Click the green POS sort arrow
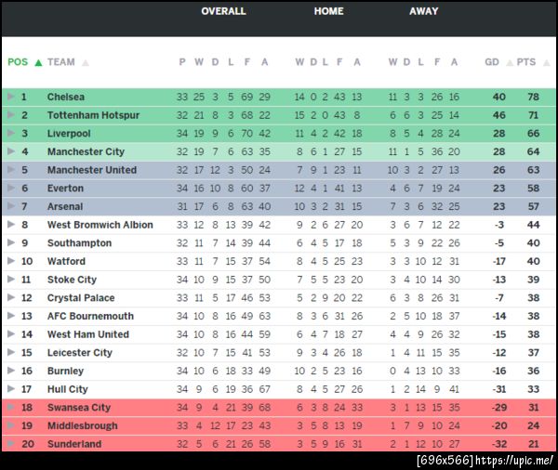This screenshot has height=470, width=558. [38, 63]
